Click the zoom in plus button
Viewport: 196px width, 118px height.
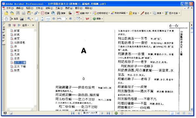click(71, 19)
